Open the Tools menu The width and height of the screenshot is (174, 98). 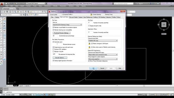pyautogui.click(x=35, y=6)
